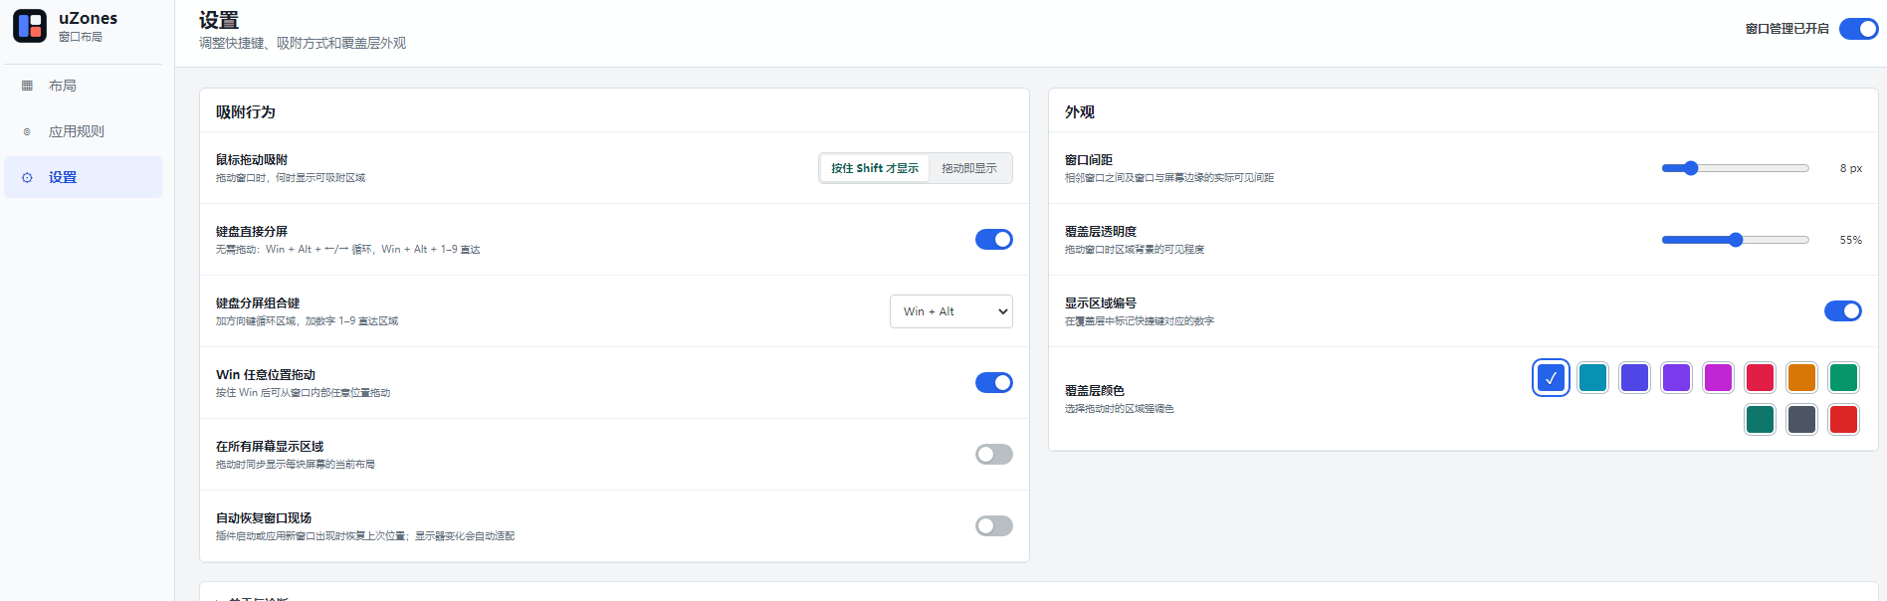The height and width of the screenshot is (601, 1887).
Task: Enable the 自动恢复窗口现场 switch
Action: [993, 526]
